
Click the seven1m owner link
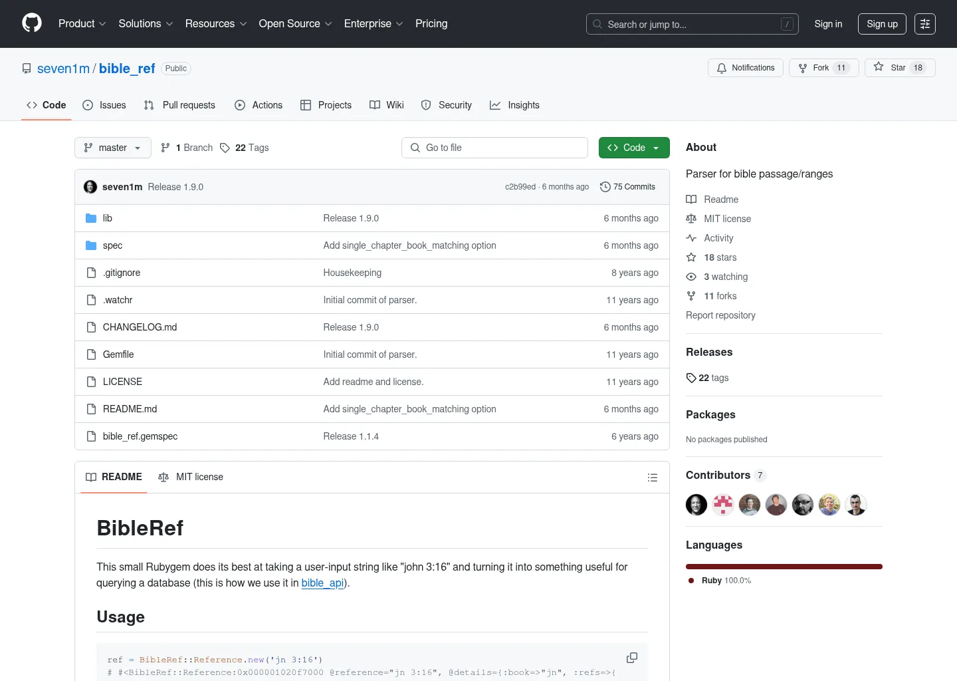pos(63,68)
